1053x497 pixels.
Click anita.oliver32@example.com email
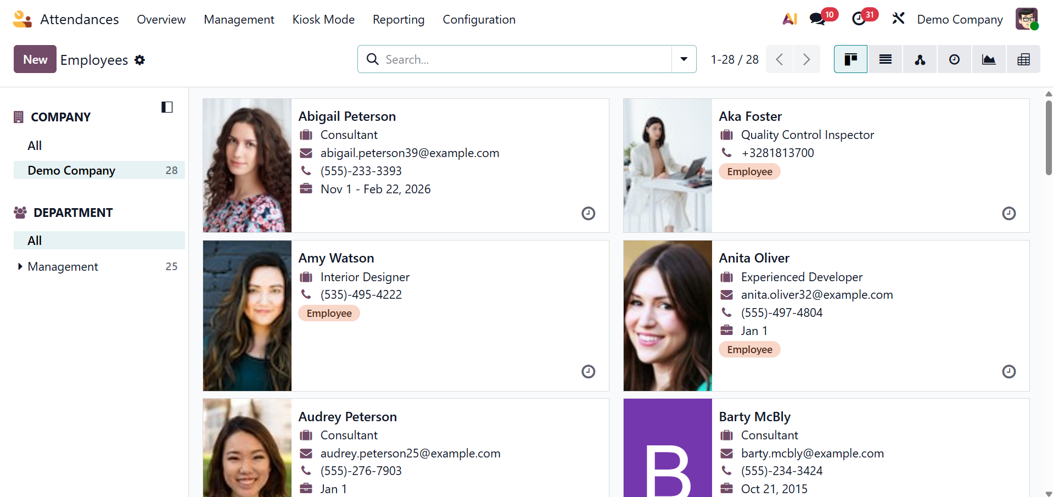tap(817, 294)
